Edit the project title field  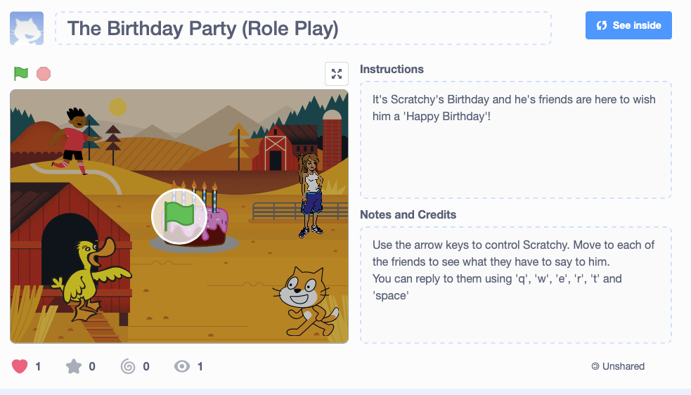point(303,28)
